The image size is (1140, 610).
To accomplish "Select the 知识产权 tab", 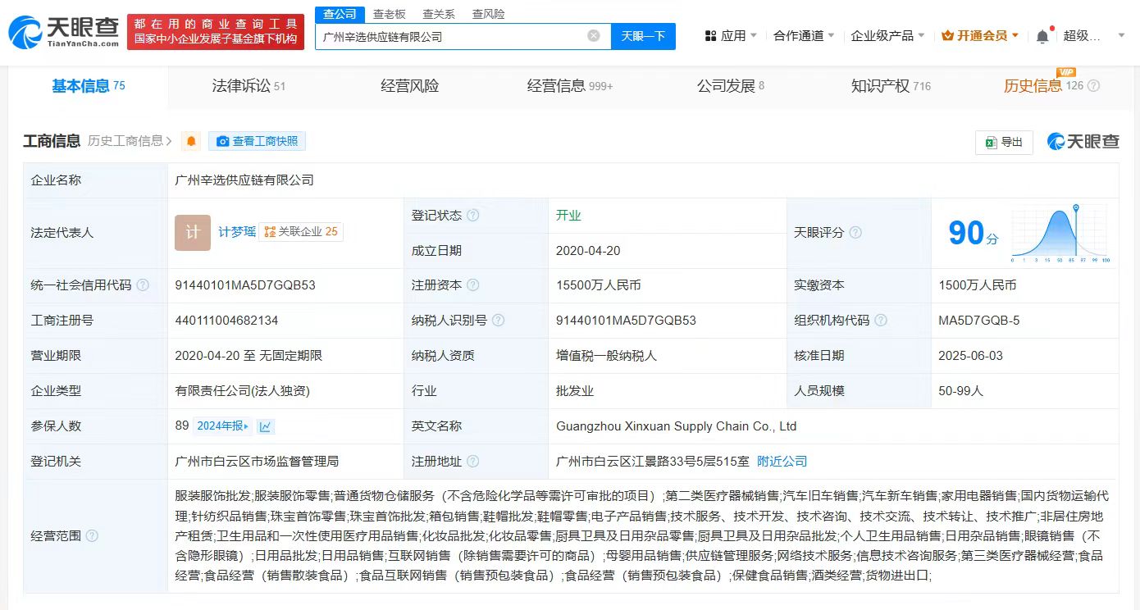I will point(891,86).
